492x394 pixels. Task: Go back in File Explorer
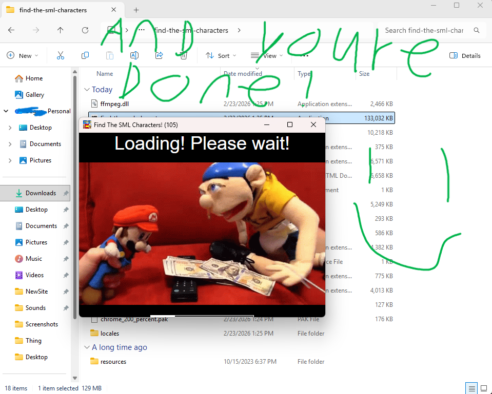[11, 30]
